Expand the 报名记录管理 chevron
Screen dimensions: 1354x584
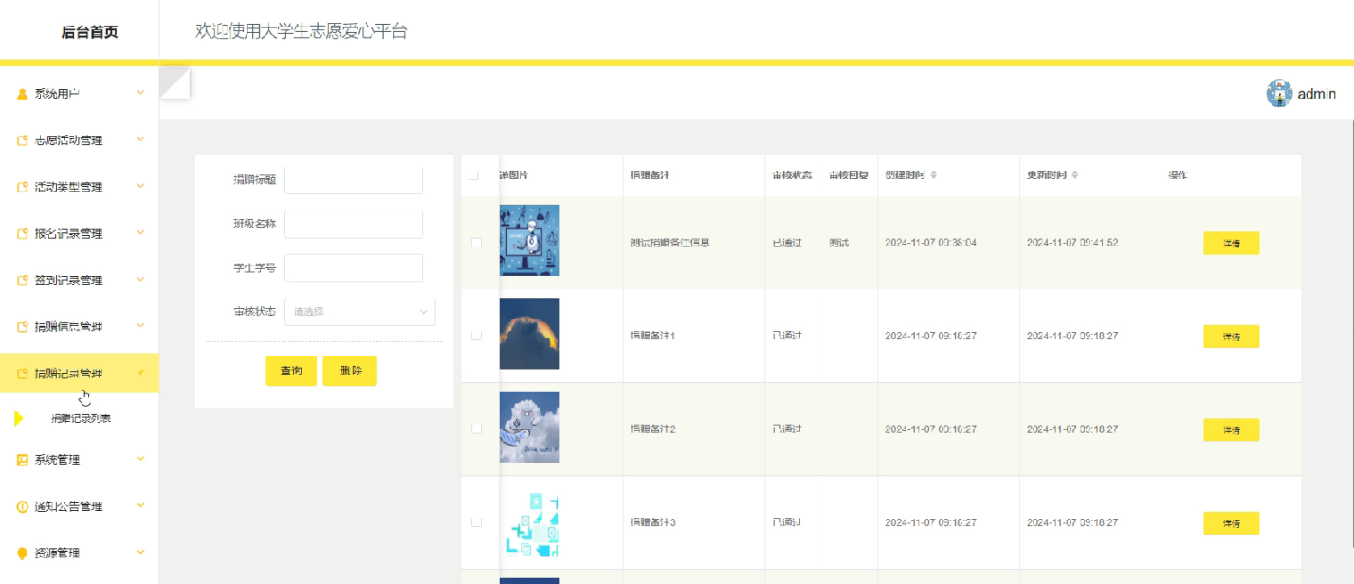click(x=140, y=232)
